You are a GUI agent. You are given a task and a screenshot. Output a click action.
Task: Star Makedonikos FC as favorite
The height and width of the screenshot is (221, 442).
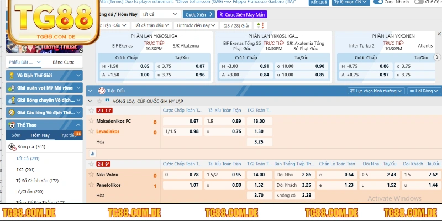click(92, 120)
